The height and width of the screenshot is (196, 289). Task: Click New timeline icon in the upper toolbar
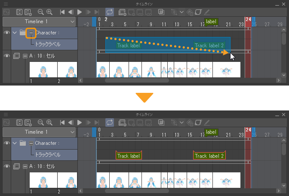coord(28,12)
